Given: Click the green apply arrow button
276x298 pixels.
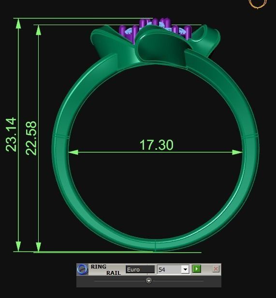Looking at the screenshot, I should (x=197, y=269).
